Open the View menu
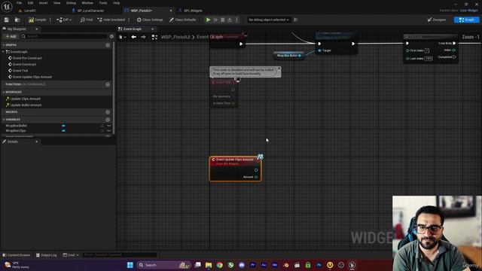The image size is (482, 271). [x=57, y=3]
